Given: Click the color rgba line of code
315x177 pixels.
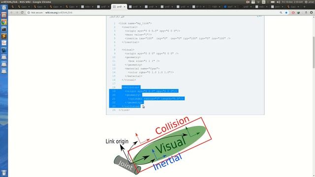Looking at the screenshot, I should 151,72.
